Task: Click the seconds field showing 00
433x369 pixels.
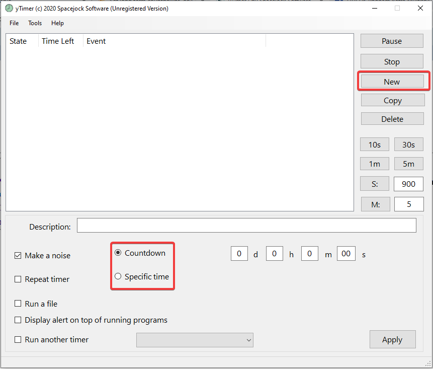Action: pyautogui.click(x=346, y=253)
